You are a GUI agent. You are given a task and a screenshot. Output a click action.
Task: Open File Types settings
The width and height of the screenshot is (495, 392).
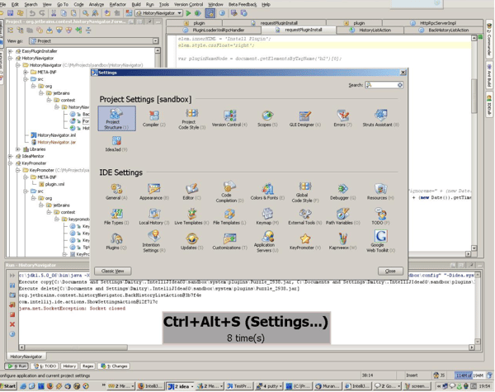point(116,217)
